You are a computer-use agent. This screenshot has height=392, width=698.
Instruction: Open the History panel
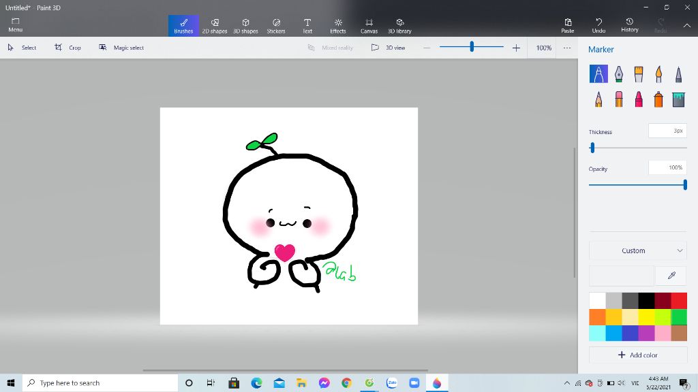[x=629, y=25]
